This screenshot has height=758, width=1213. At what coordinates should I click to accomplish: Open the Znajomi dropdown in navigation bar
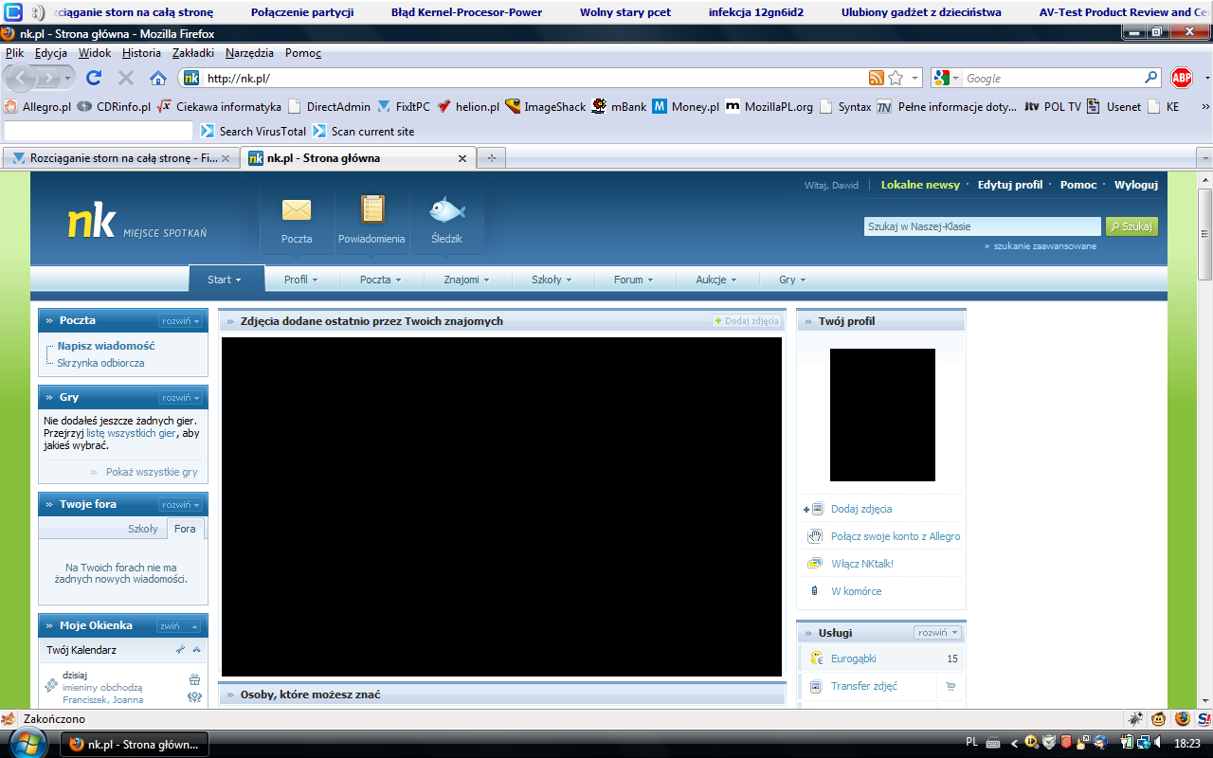coord(465,280)
